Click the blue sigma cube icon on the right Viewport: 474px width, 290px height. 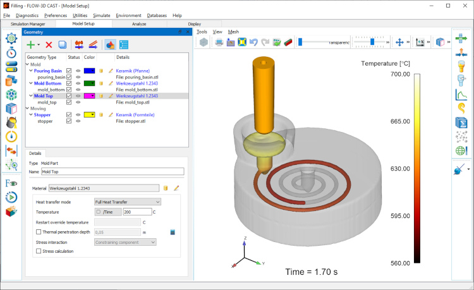(461, 123)
